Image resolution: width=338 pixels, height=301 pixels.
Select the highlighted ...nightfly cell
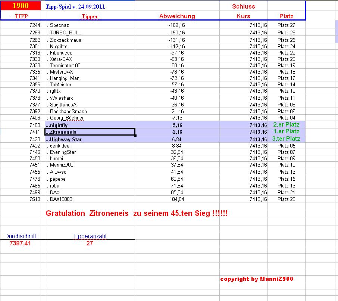tap(90, 125)
